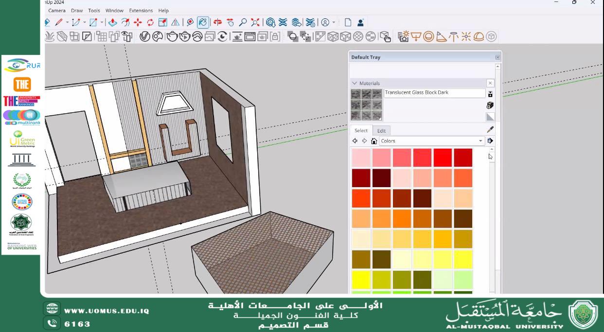
Task: Switch to the Edit tab in Materials
Action: point(381,130)
